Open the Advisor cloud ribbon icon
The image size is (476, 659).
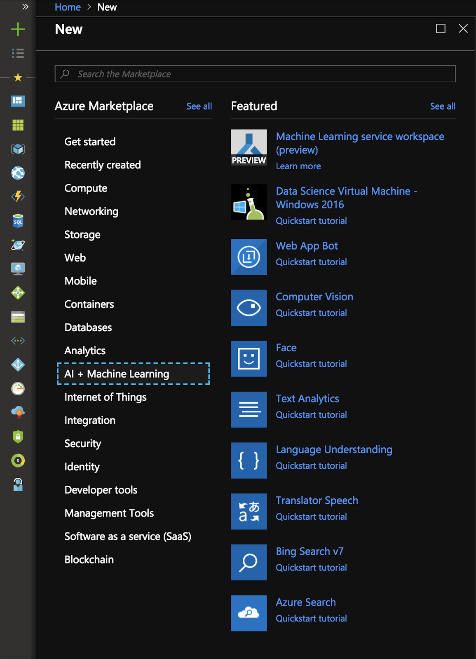point(18,412)
